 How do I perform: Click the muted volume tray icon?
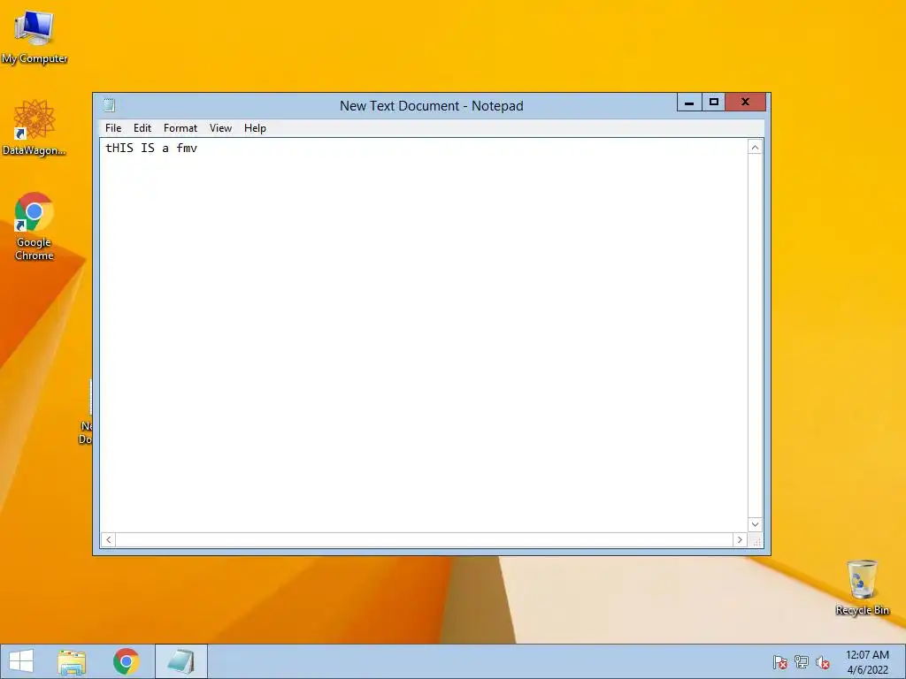(823, 662)
